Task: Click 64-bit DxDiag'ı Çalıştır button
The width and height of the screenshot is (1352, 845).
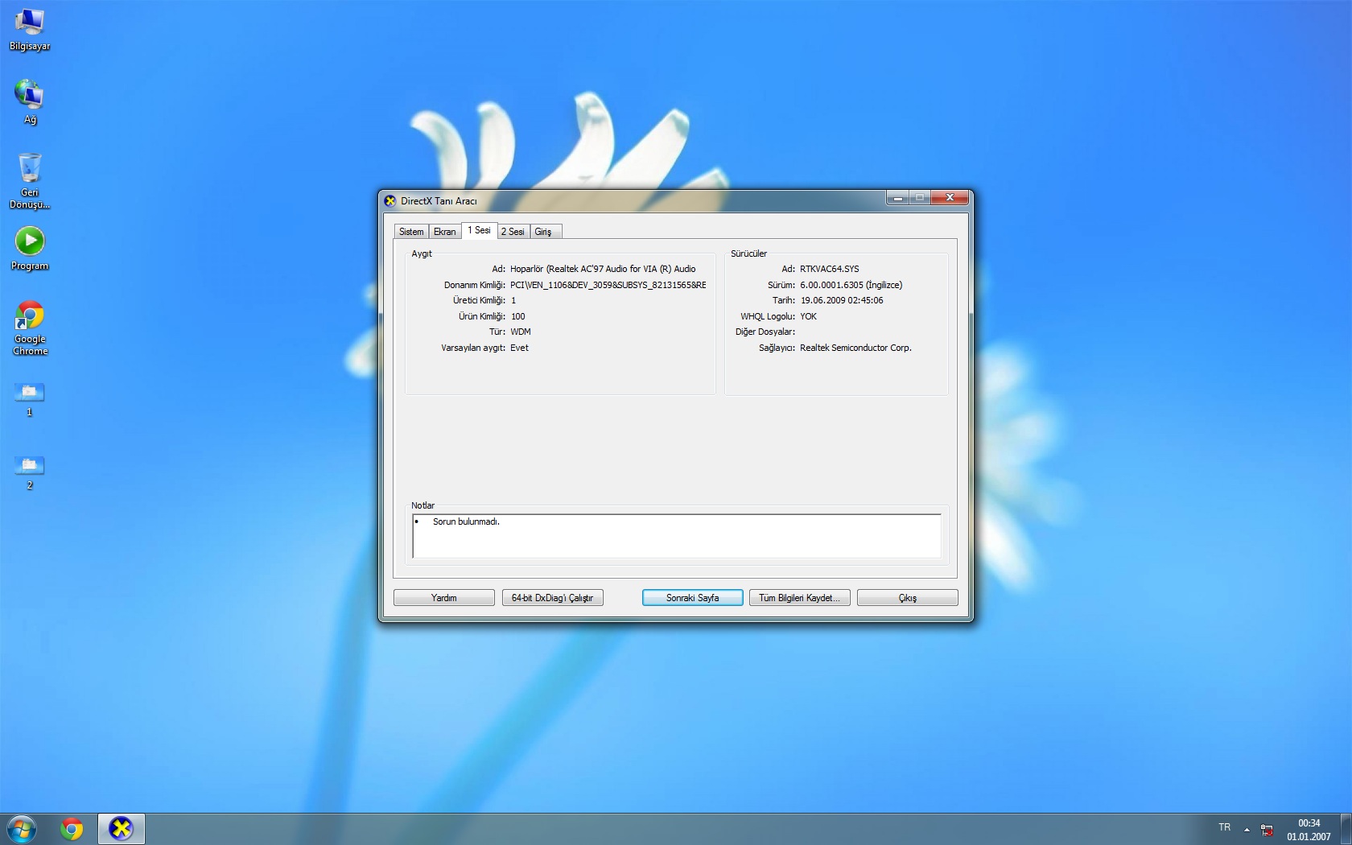Action: (x=552, y=598)
